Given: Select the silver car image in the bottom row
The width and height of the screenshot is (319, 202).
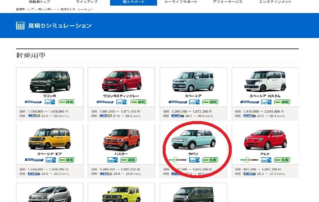Looking at the screenshot, I should 50,194.
